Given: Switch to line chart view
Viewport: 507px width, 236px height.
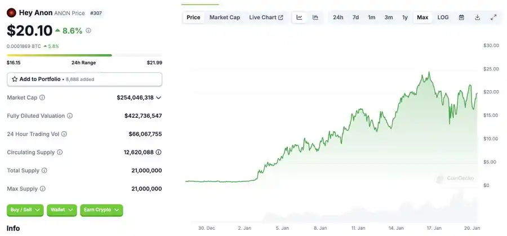Looking at the screenshot, I should pos(300,17).
